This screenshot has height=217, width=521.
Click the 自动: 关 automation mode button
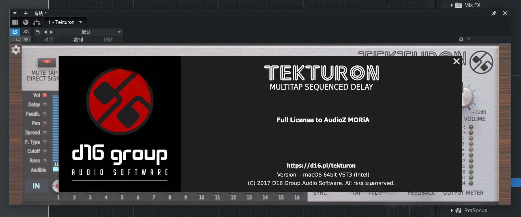pos(21,40)
